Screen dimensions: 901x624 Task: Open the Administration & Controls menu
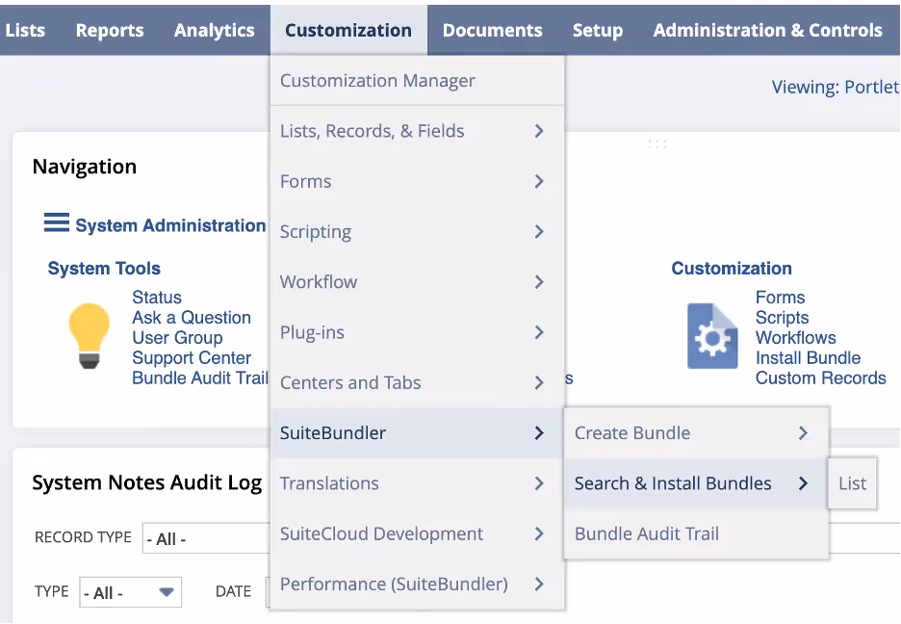click(x=767, y=30)
